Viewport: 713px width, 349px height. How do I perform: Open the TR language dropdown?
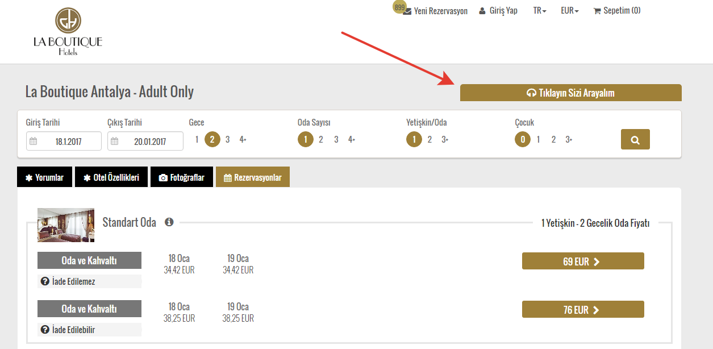coord(539,10)
